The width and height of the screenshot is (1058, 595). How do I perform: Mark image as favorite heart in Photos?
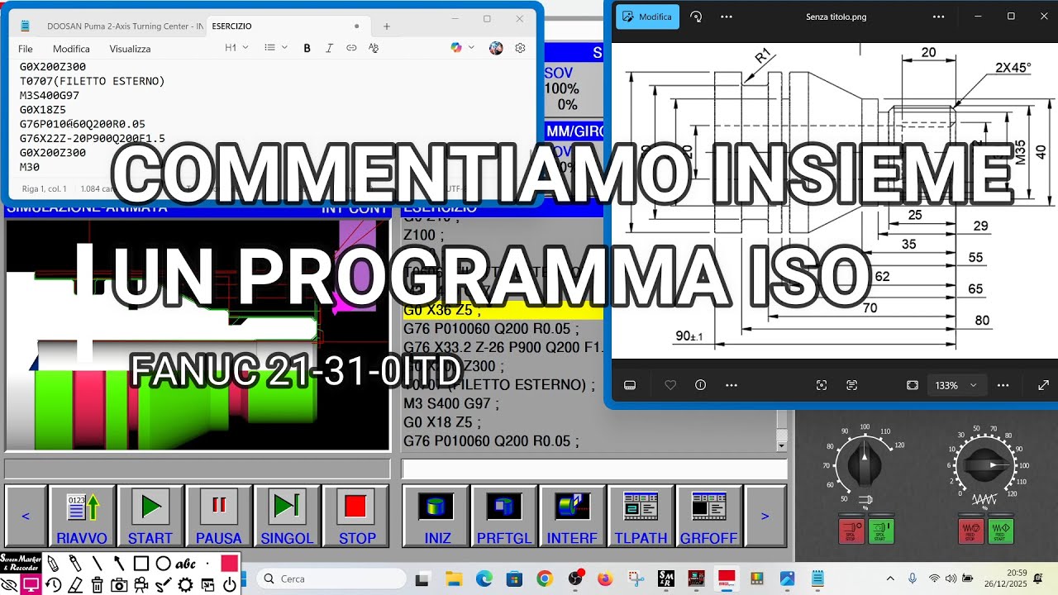coord(670,385)
